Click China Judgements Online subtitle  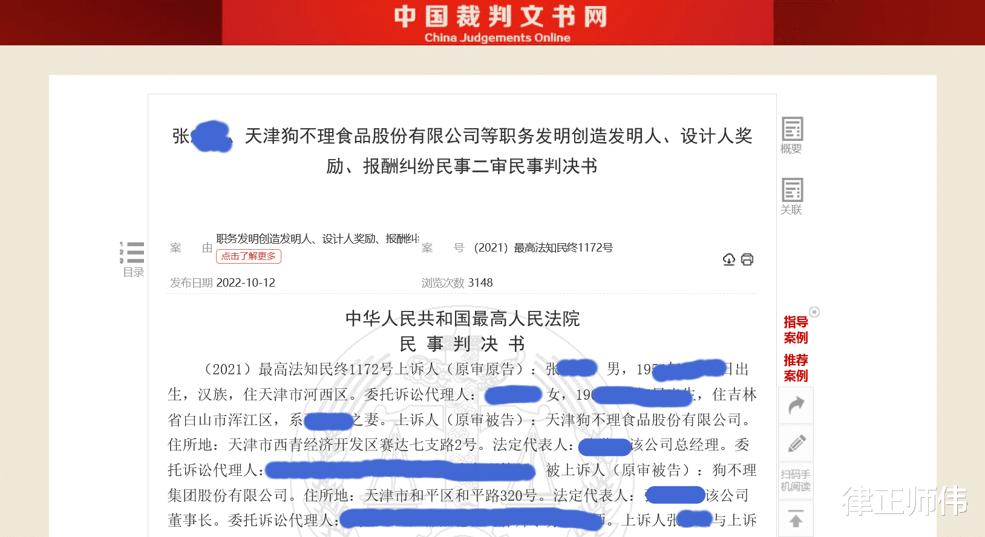pos(497,37)
